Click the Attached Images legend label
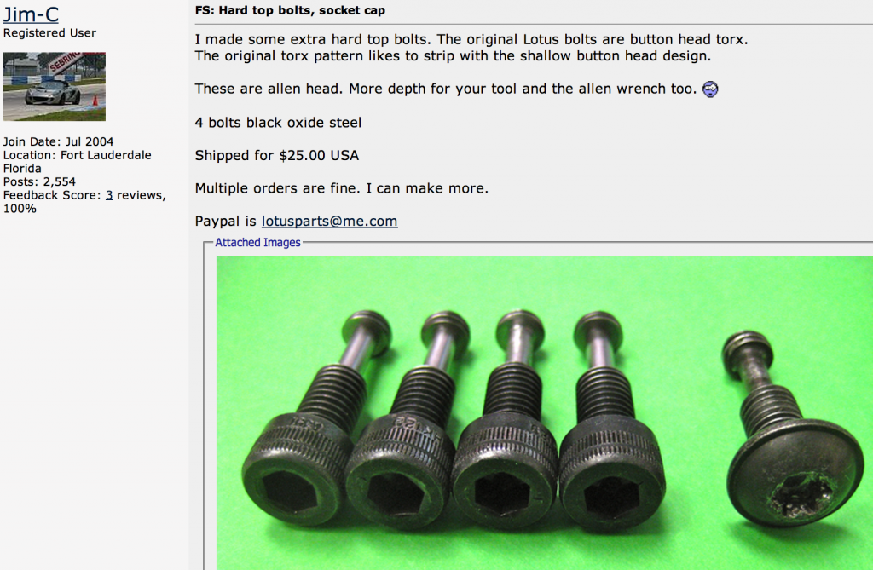The image size is (873, 570). pos(257,243)
